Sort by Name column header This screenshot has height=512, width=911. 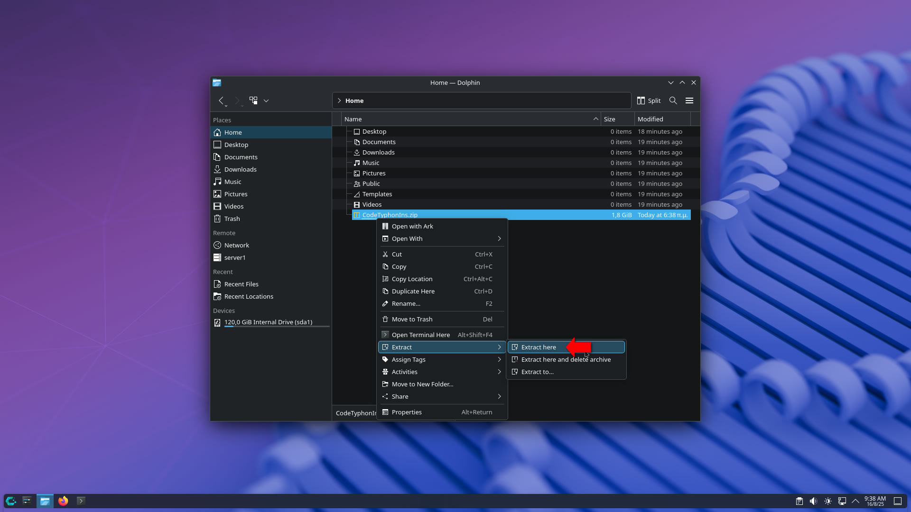471,119
